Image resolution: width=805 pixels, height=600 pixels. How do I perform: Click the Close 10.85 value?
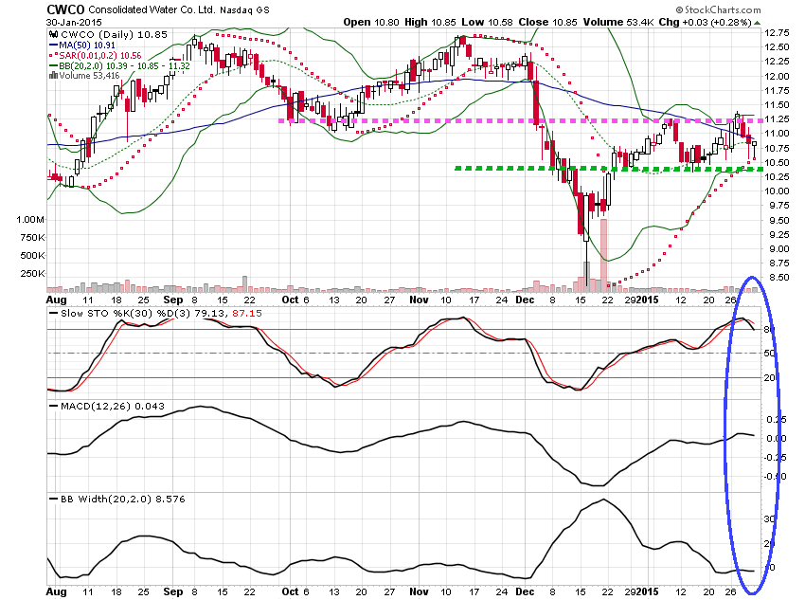click(x=547, y=22)
